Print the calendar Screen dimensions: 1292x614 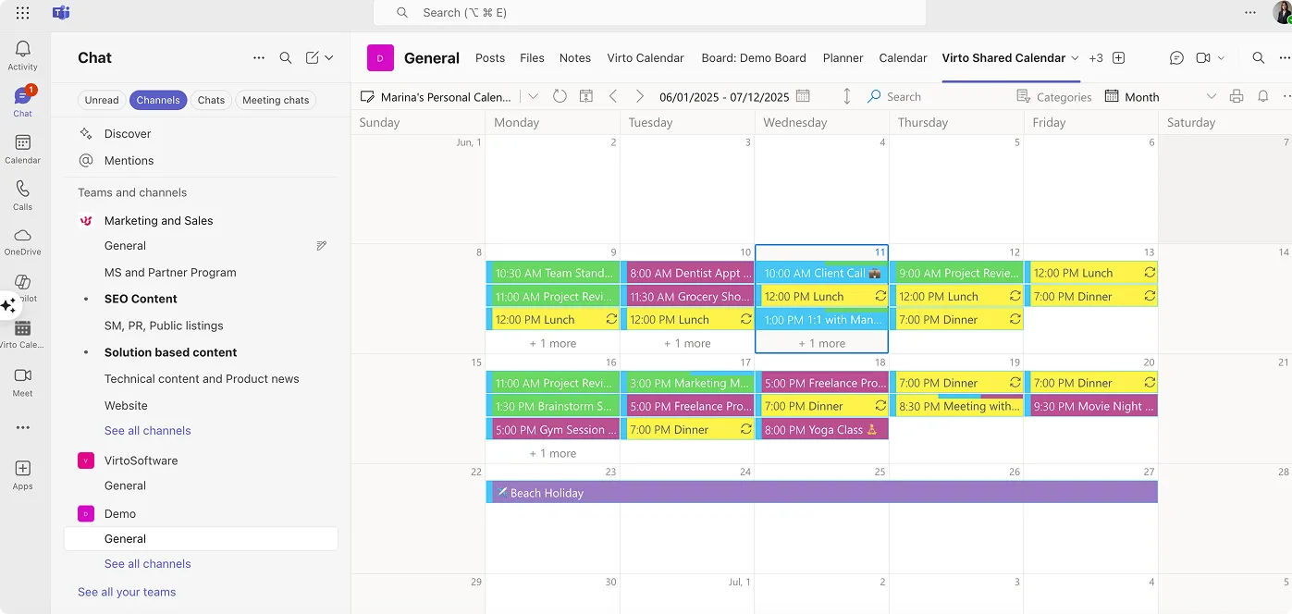click(x=1237, y=95)
